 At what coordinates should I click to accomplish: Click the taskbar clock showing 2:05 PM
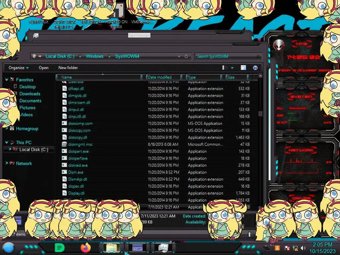click(x=322, y=245)
